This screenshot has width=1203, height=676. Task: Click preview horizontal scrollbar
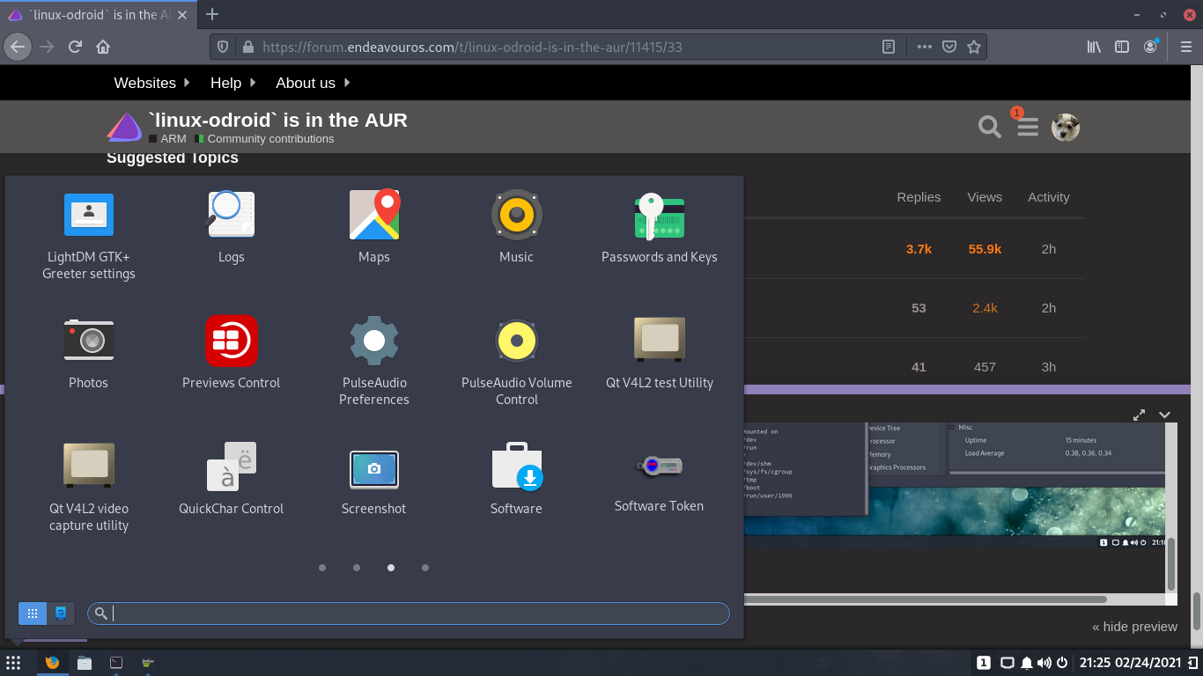click(x=925, y=599)
